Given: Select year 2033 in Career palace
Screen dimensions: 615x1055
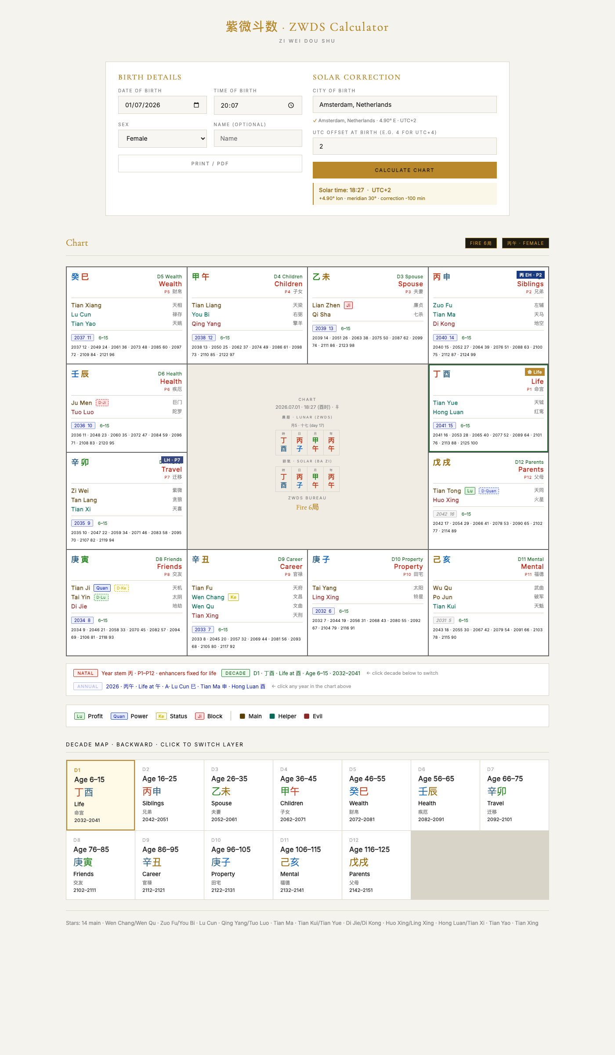Looking at the screenshot, I should (203, 629).
